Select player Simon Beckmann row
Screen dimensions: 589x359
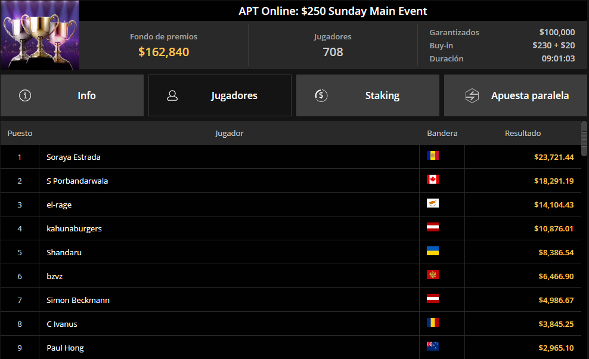(291, 300)
